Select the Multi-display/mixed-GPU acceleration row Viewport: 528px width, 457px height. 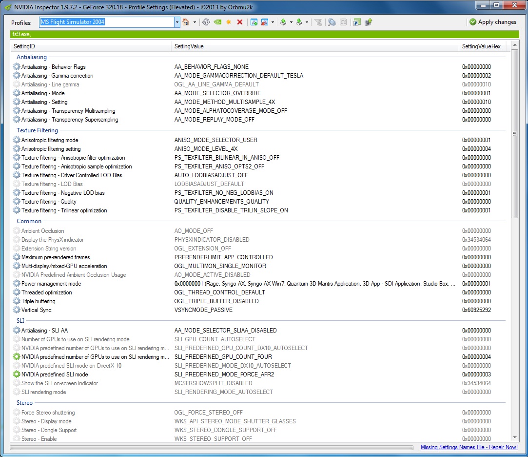[258, 266]
